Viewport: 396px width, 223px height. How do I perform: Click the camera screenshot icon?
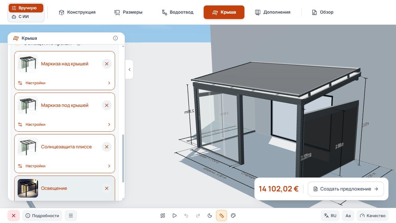(x=163, y=216)
